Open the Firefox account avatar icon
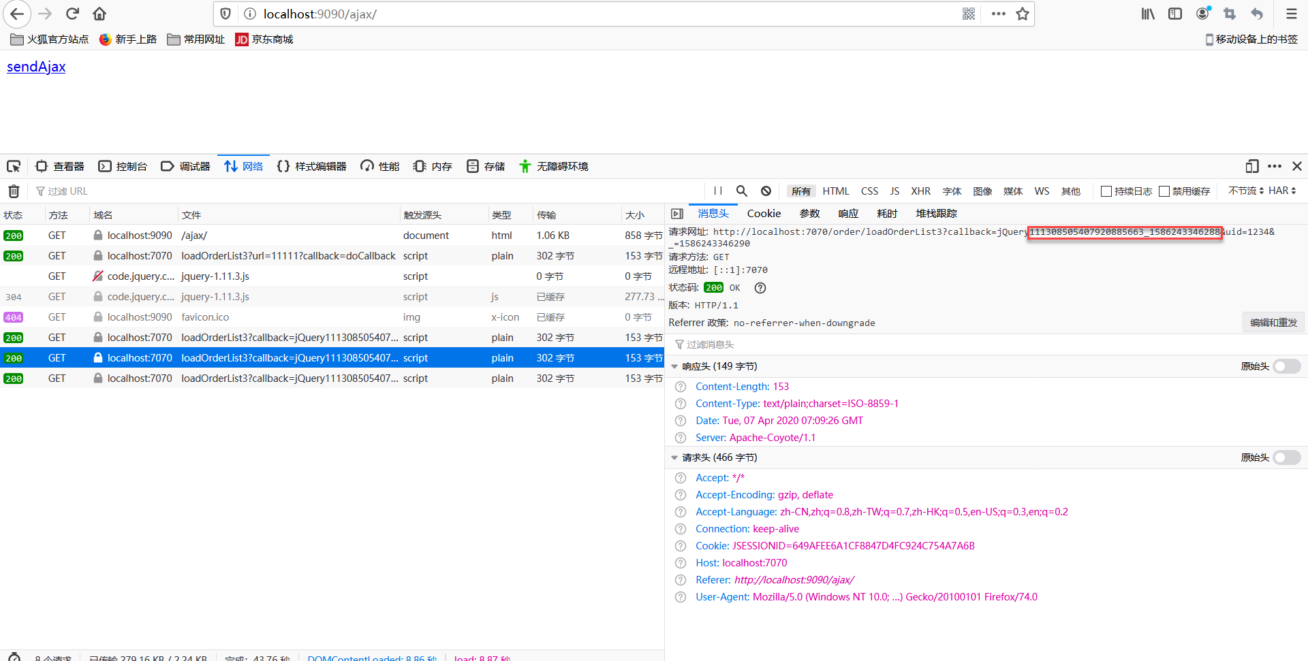This screenshot has height=661, width=1308. pyautogui.click(x=1203, y=14)
